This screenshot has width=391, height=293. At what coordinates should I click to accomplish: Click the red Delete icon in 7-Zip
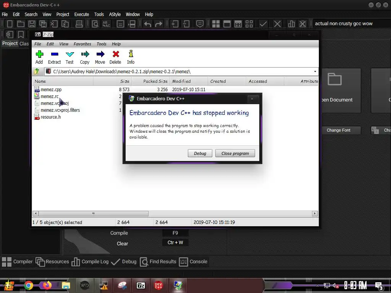click(116, 54)
